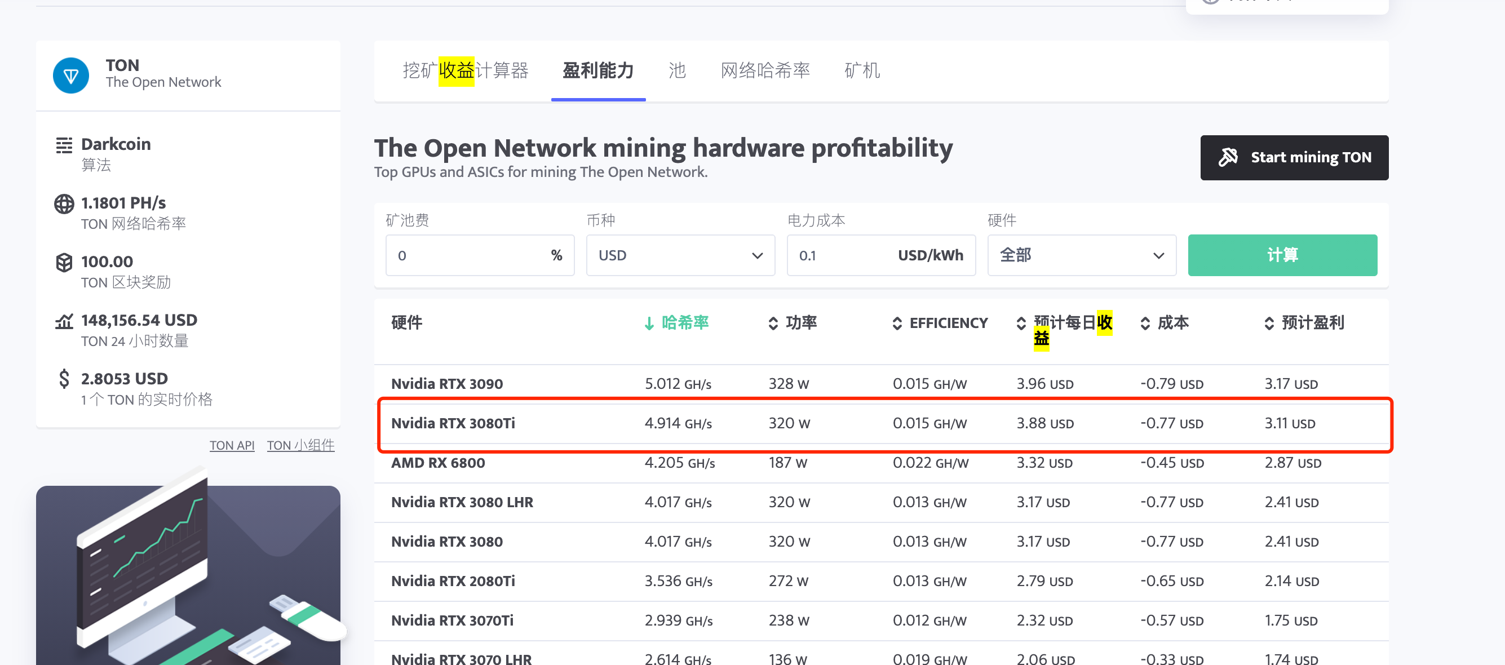Click the Nvidia RTX 2080Ti row name
Viewport: 1505px width, 665px height.
[453, 581]
